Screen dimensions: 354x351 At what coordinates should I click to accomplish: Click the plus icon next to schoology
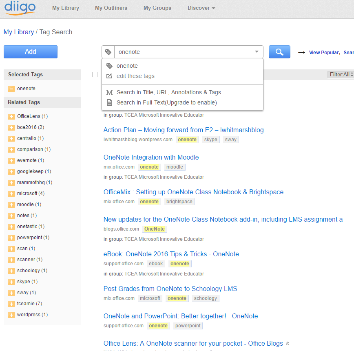[x=11, y=271]
